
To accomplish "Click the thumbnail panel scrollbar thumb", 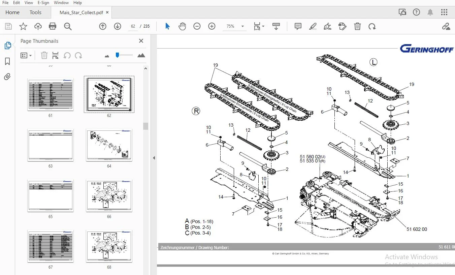I will tap(145, 126).
